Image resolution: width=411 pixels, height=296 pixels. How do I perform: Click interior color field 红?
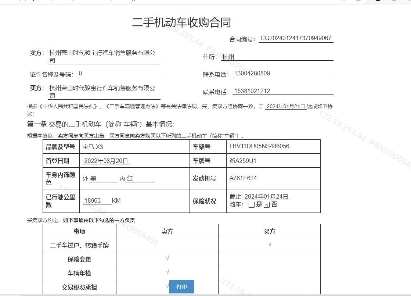coord(140,179)
